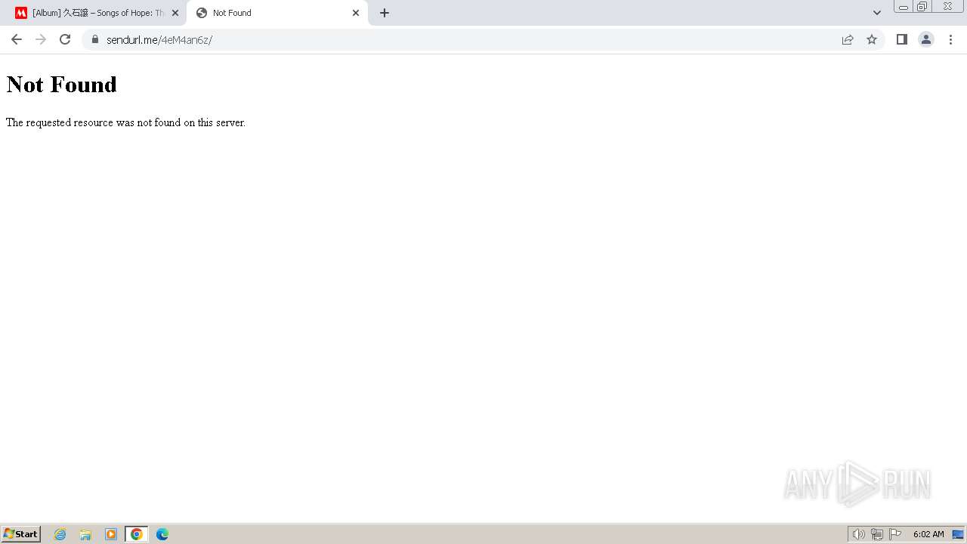This screenshot has height=544, width=967.
Task: Click the Not Found heading text
Action: pyautogui.click(x=62, y=85)
